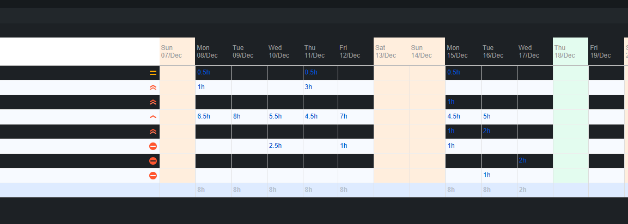The width and height of the screenshot is (628, 224).
Task: Click the Sun 14/Dec column header
Action: [x=428, y=52]
